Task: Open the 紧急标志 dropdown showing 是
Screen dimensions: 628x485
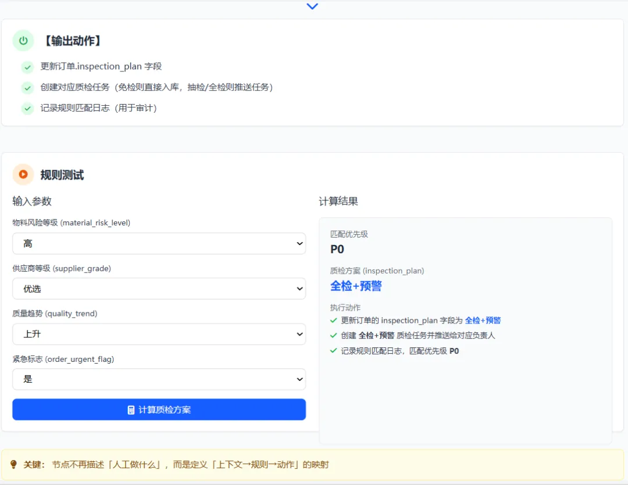Action: click(159, 379)
